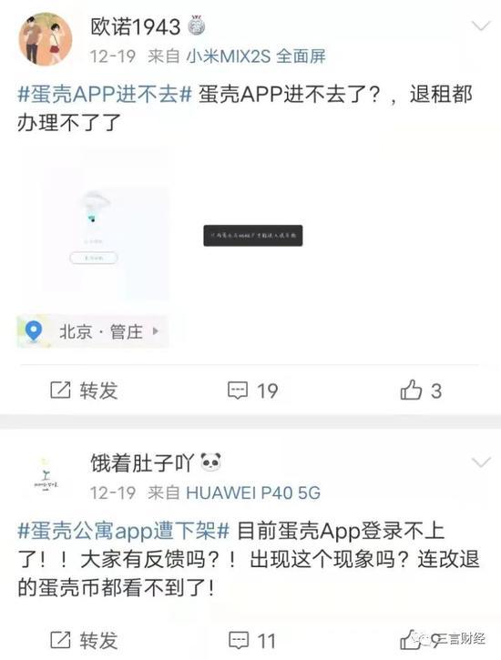Expand the arrow next to 北京·管庄
The image size is (501, 660).
tap(156, 331)
